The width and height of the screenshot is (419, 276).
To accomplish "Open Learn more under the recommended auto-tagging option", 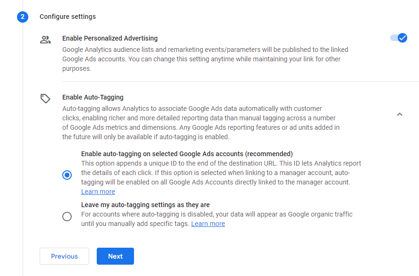I will tap(98, 192).
